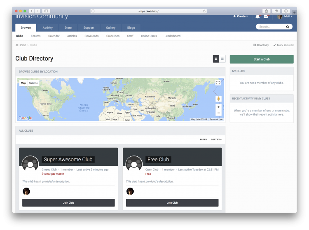Select the Browse tab
309x230 pixels.
pyautogui.click(x=26, y=28)
